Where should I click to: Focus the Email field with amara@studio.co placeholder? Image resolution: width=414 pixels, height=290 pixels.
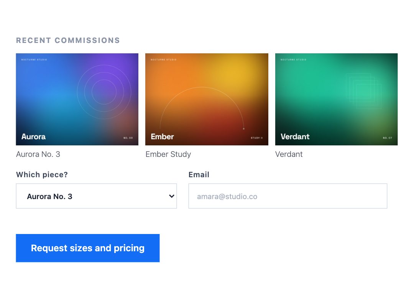point(288,196)
